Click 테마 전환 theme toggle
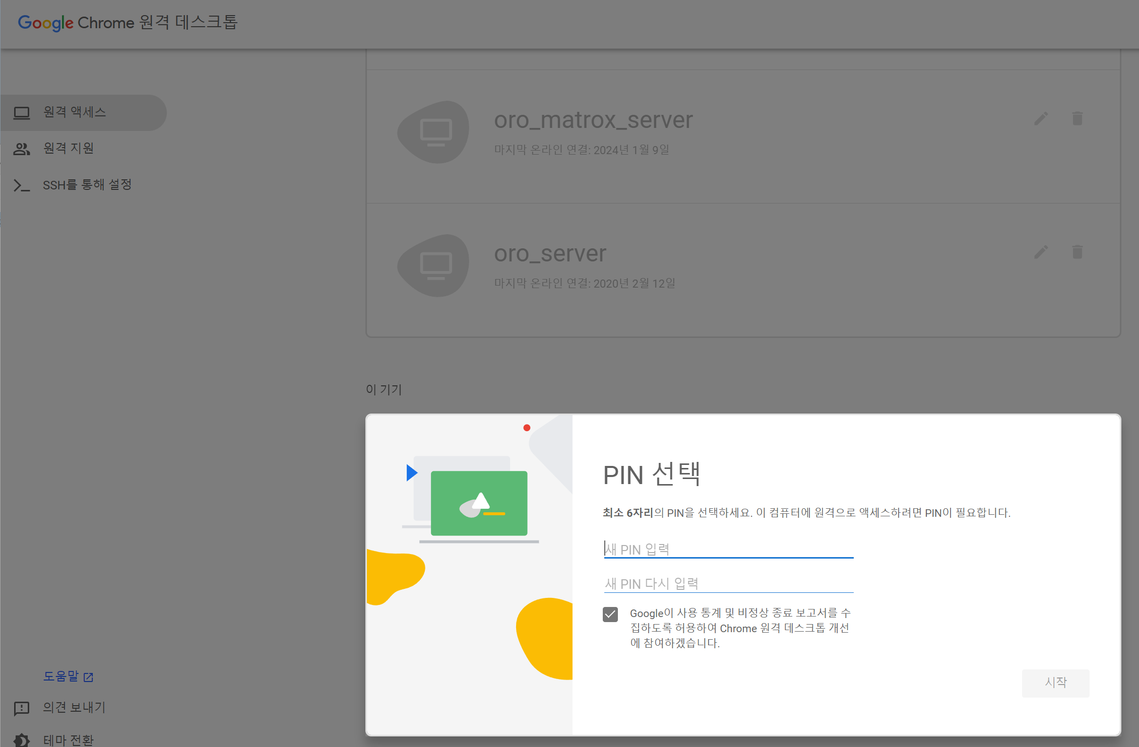Screen dimensions: 1139x747 [69, 740]
